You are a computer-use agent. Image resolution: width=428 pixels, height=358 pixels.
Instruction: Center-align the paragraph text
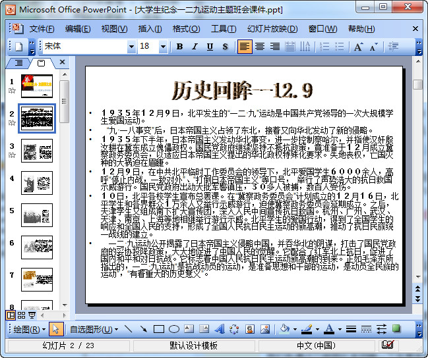pyautogui.click(x=260, y=47)
